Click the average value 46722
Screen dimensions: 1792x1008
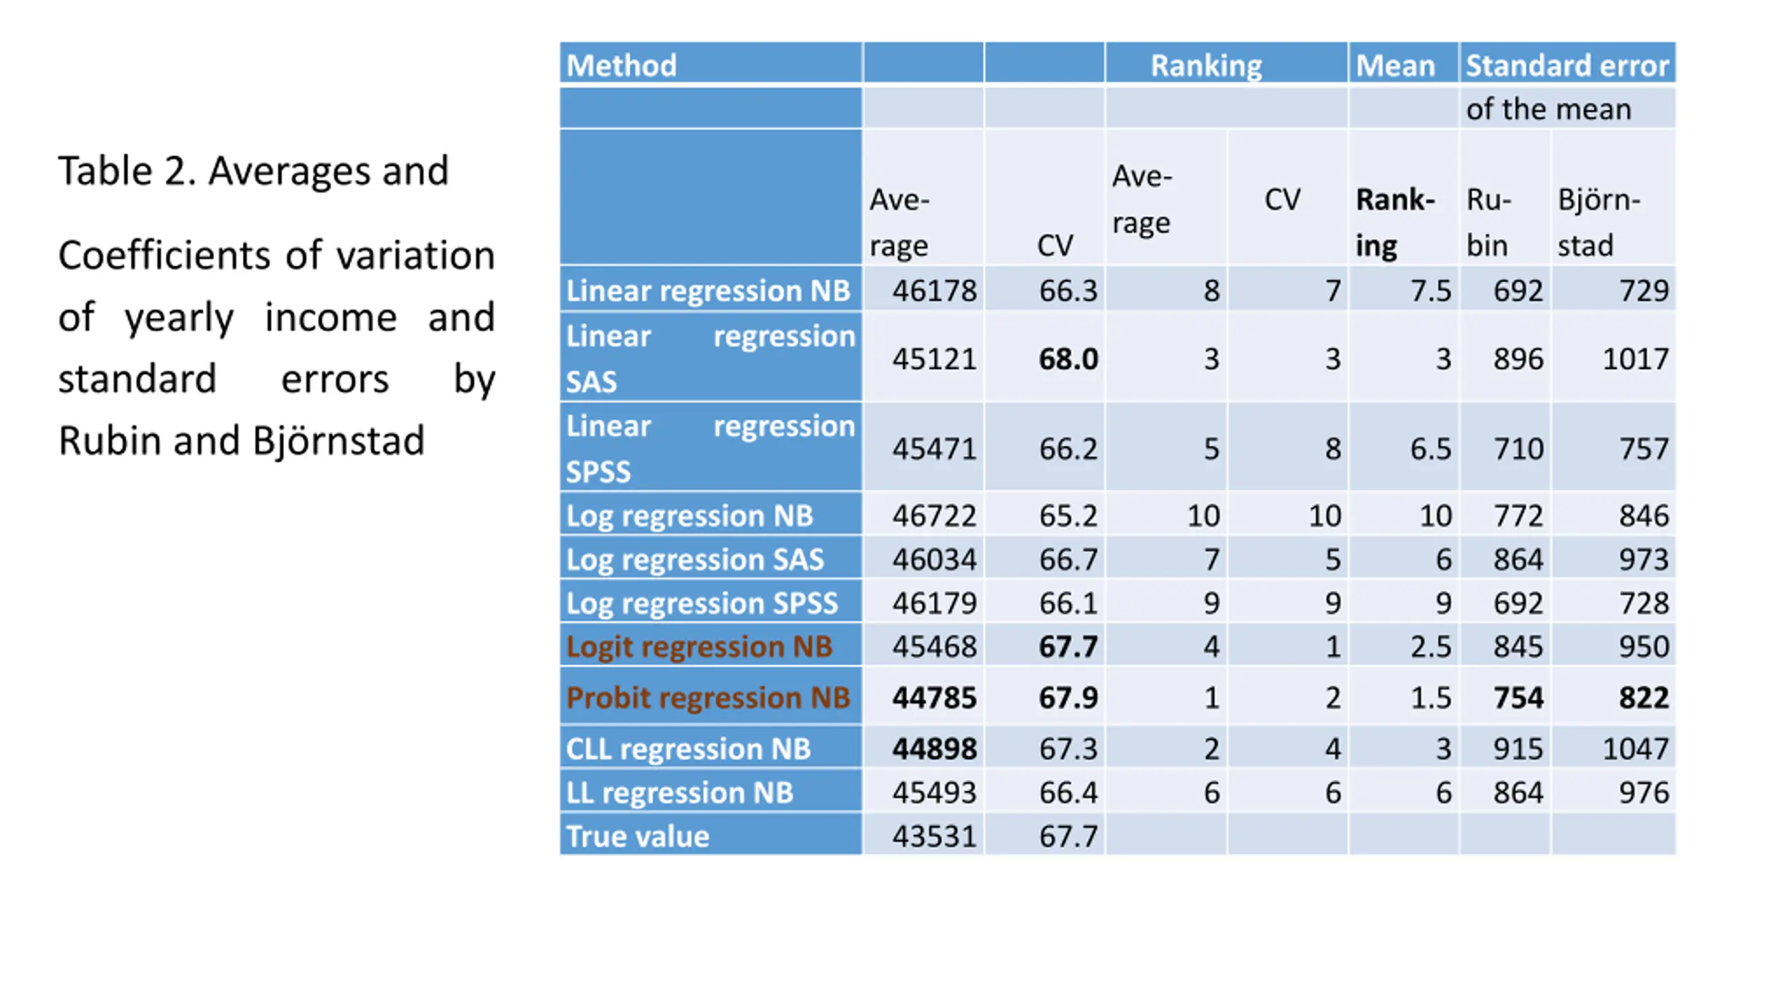pos(934,515)
